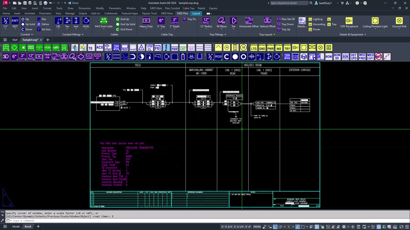The image size is (410, 230).
Task: Expand the Tray Layout panel dropdown
Action: pyautogui.click(x=267, y=34)
